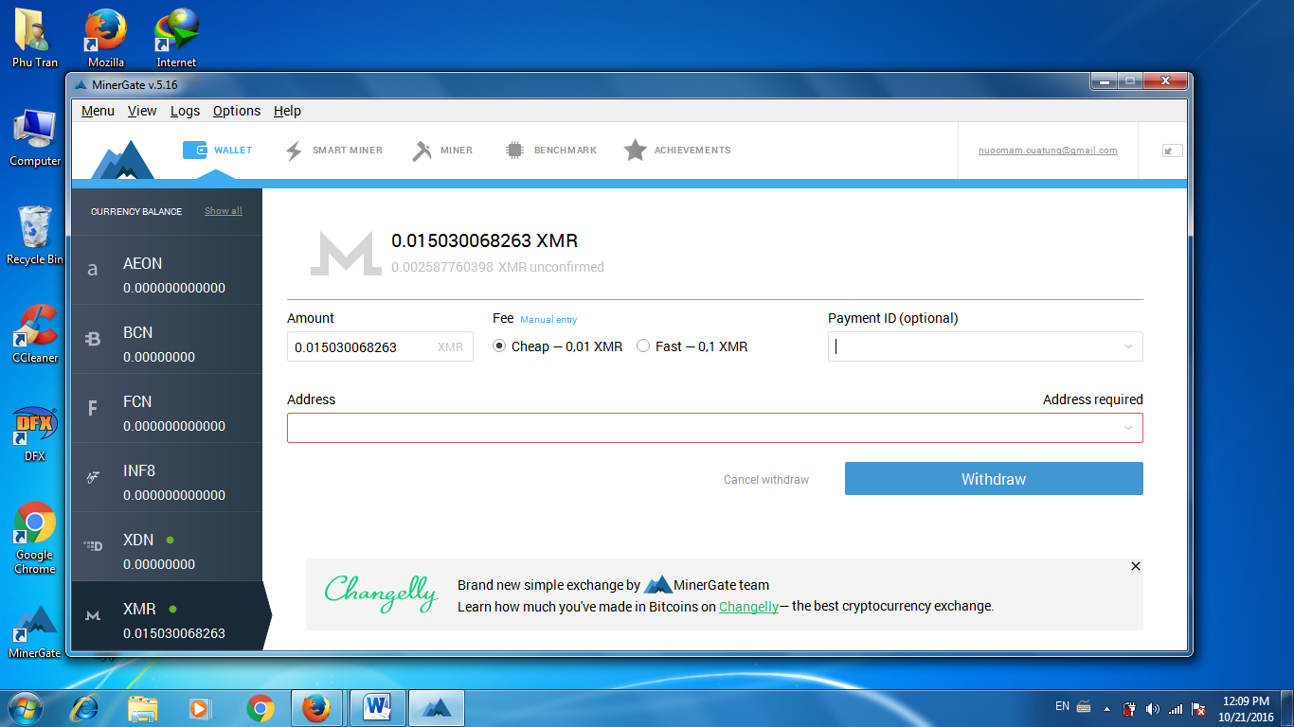The height and width of the screenshot is (727, 1294).
Task: Switch to Firefox in the taskbar
Action: coord(317,708)
